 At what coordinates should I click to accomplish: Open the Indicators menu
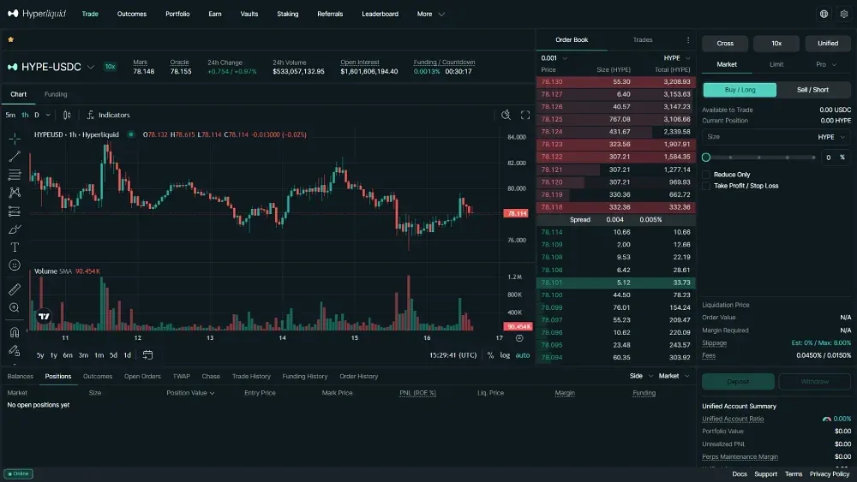click(x=108, y=116)
